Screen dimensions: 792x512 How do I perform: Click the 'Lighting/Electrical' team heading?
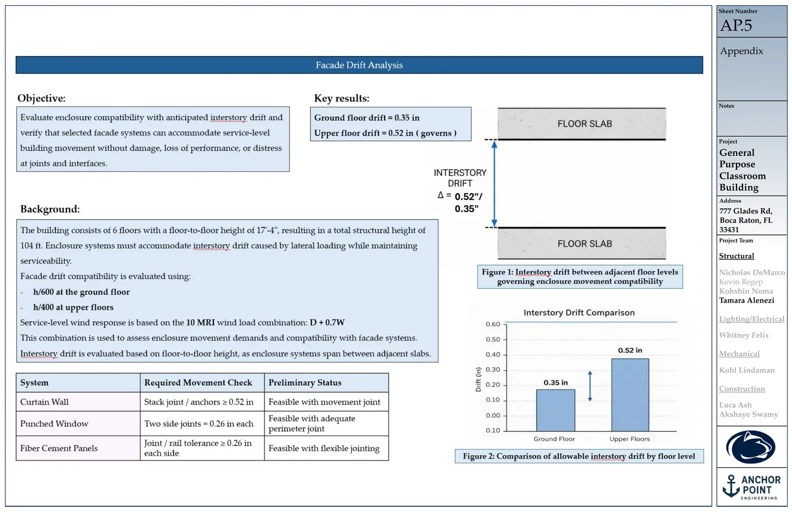click(751, 319)
